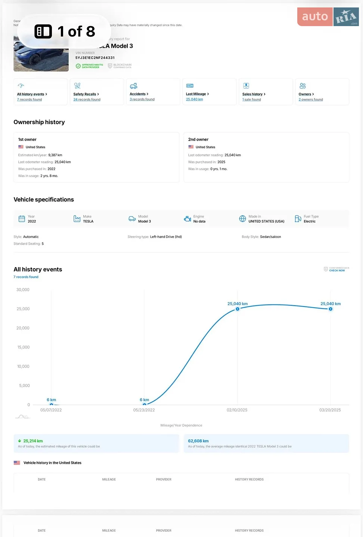Click the Ownership history heading
This screenshot has width=363, height=537.
coord(39,122)
